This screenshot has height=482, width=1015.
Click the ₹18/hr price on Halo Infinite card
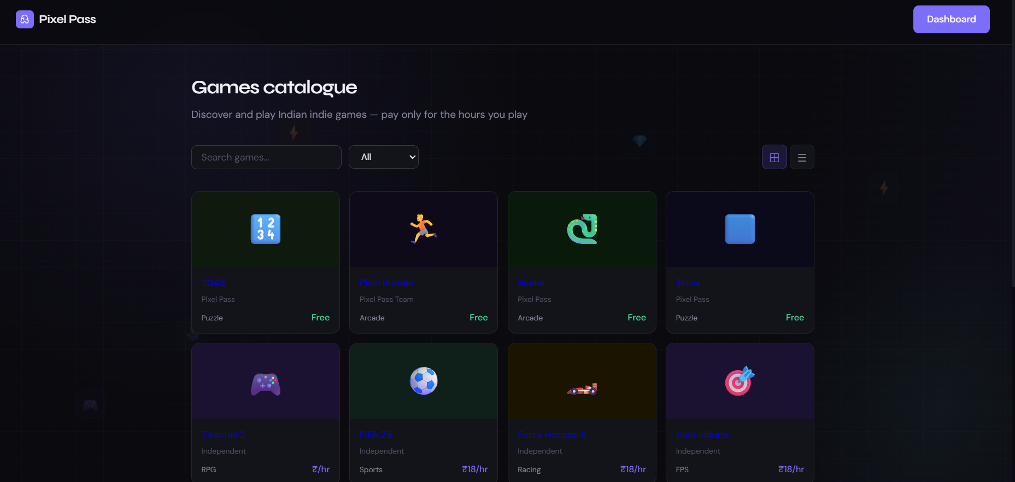click(791, 469)
